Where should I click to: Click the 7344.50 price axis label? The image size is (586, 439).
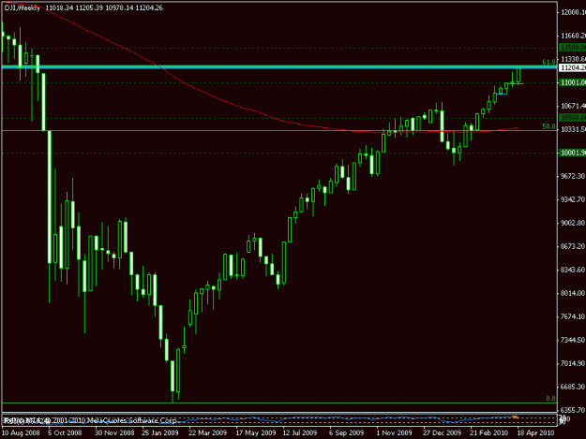coord(573,340)
